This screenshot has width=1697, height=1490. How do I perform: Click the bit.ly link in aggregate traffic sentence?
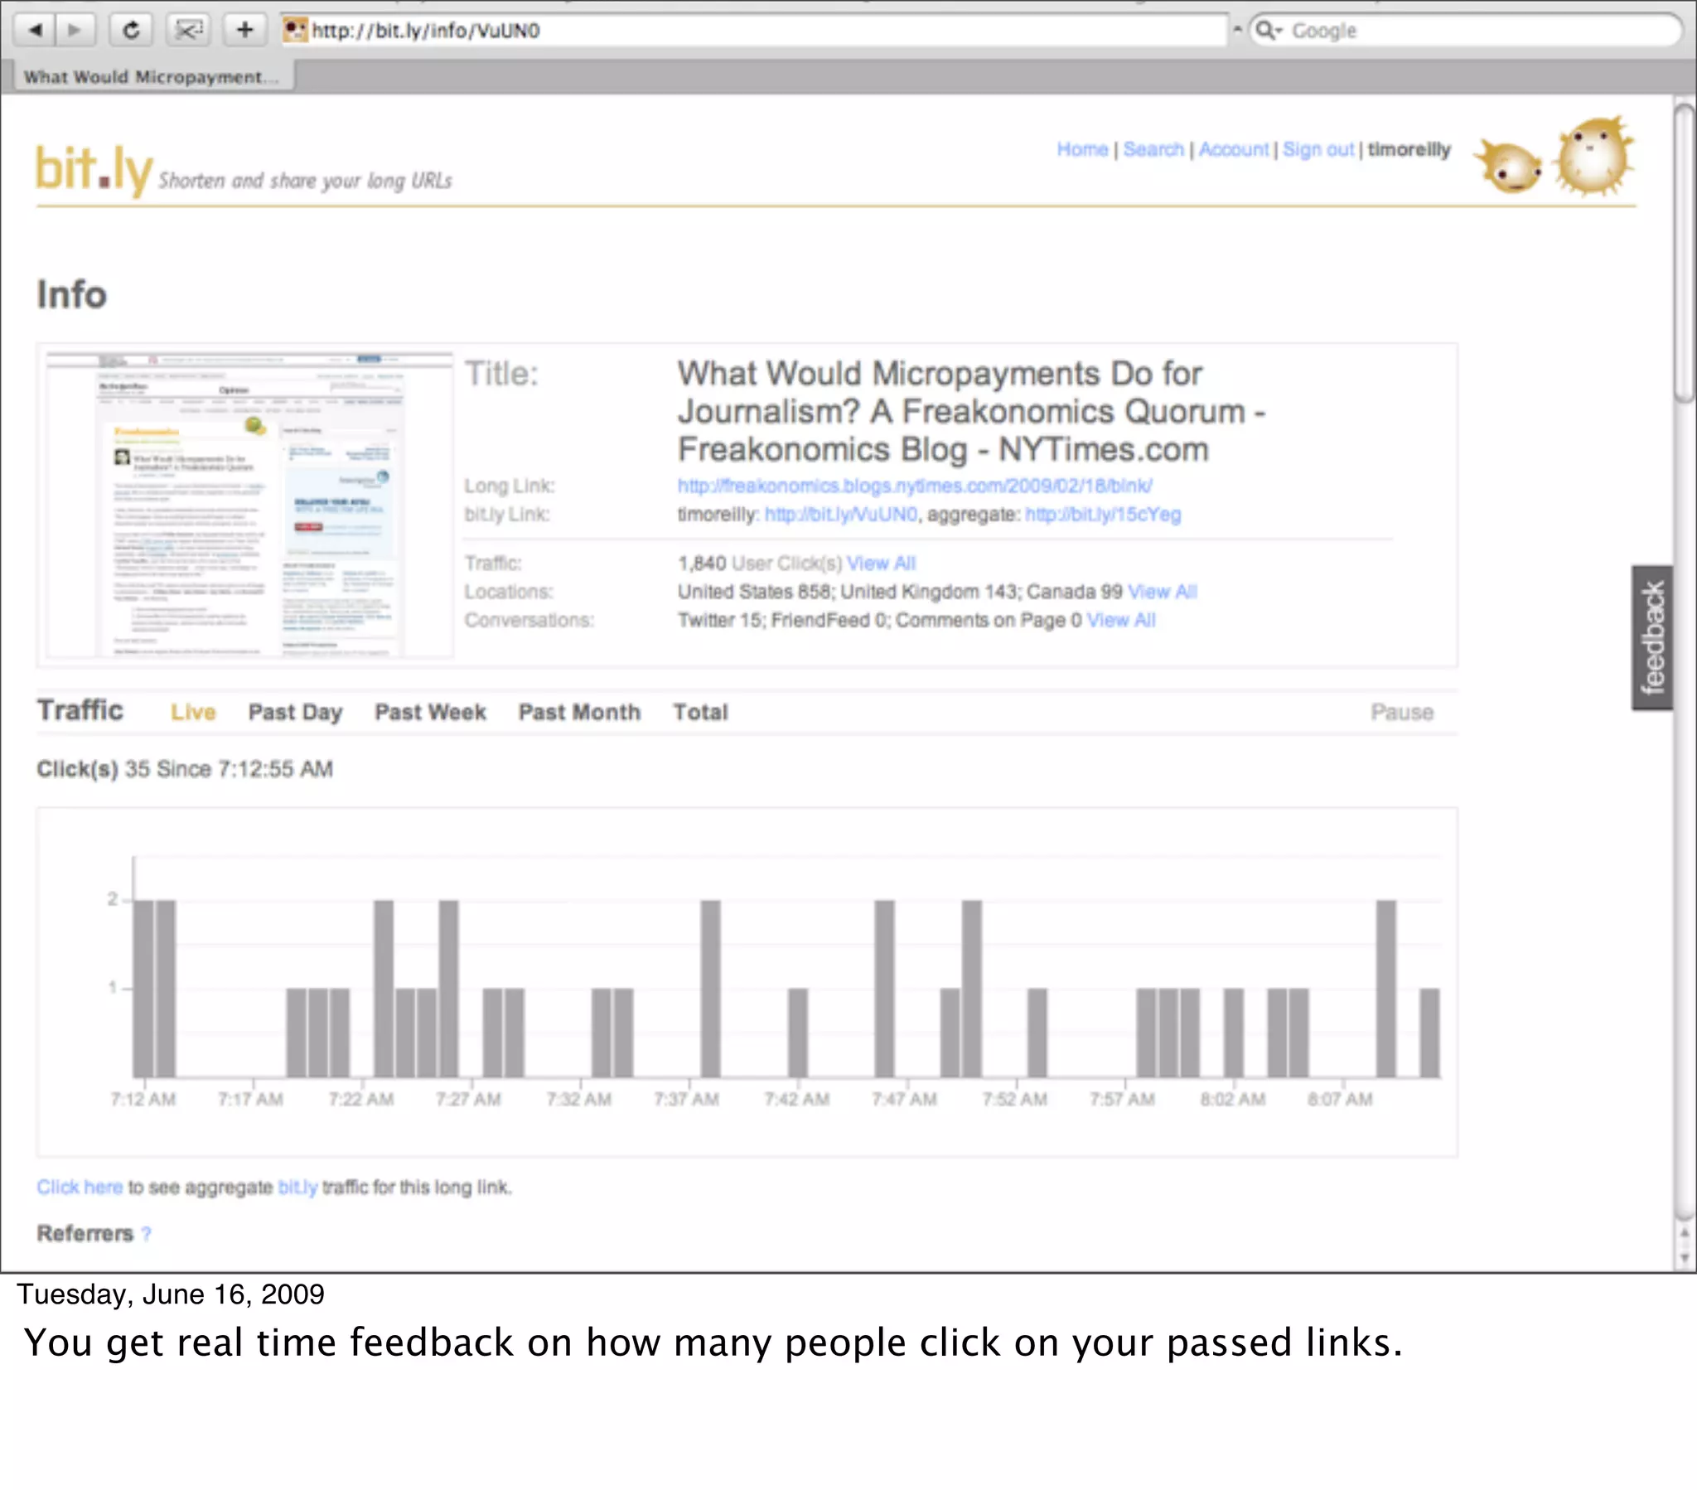click(x=297, y=1188)
